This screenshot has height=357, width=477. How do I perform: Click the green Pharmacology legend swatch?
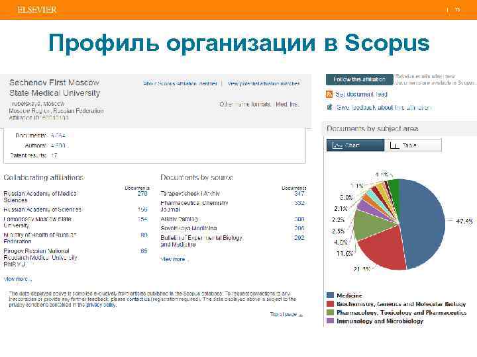tap(330, 312)
